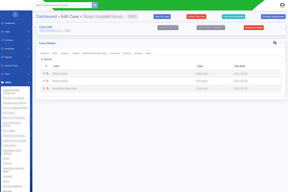Expand the Developer sidebar submenu
Viewport: 288px width, 192px height.
[29, 49]
